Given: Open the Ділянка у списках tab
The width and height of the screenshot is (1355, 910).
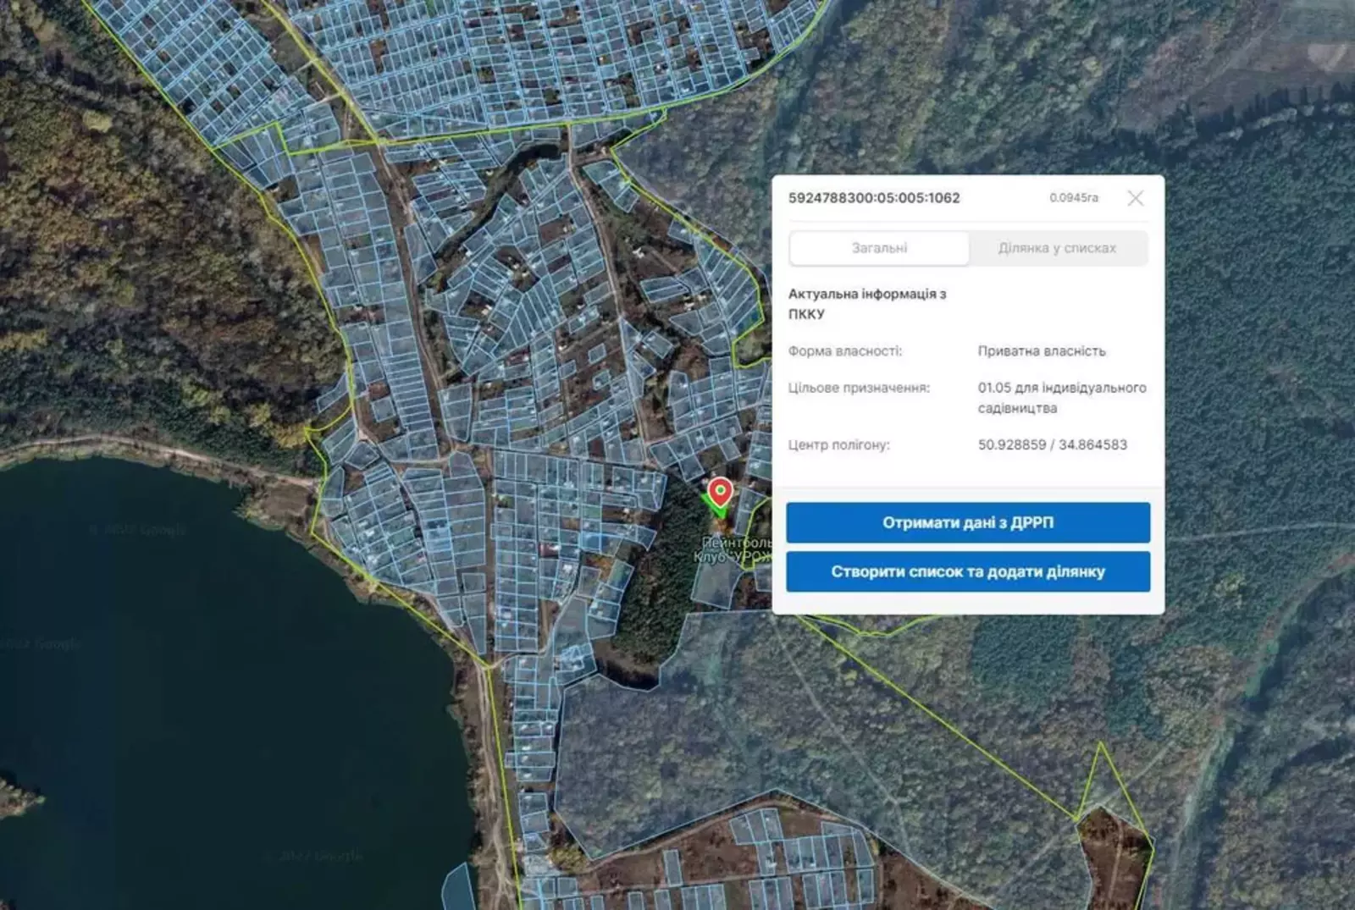Looking at the screenshot, I should point(1057,248).
